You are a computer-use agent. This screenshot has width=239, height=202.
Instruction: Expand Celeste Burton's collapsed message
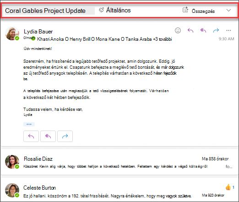[119, 190]
